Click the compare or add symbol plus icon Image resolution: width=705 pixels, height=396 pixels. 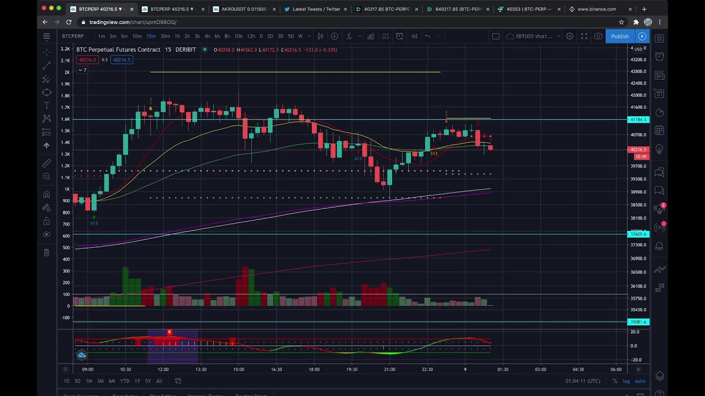[x=334, y=36]
